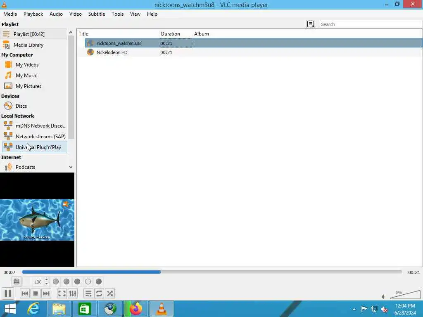The image size is (423, 317).
Task: Select Discs under Devices
Action: [x=34, y=106]
